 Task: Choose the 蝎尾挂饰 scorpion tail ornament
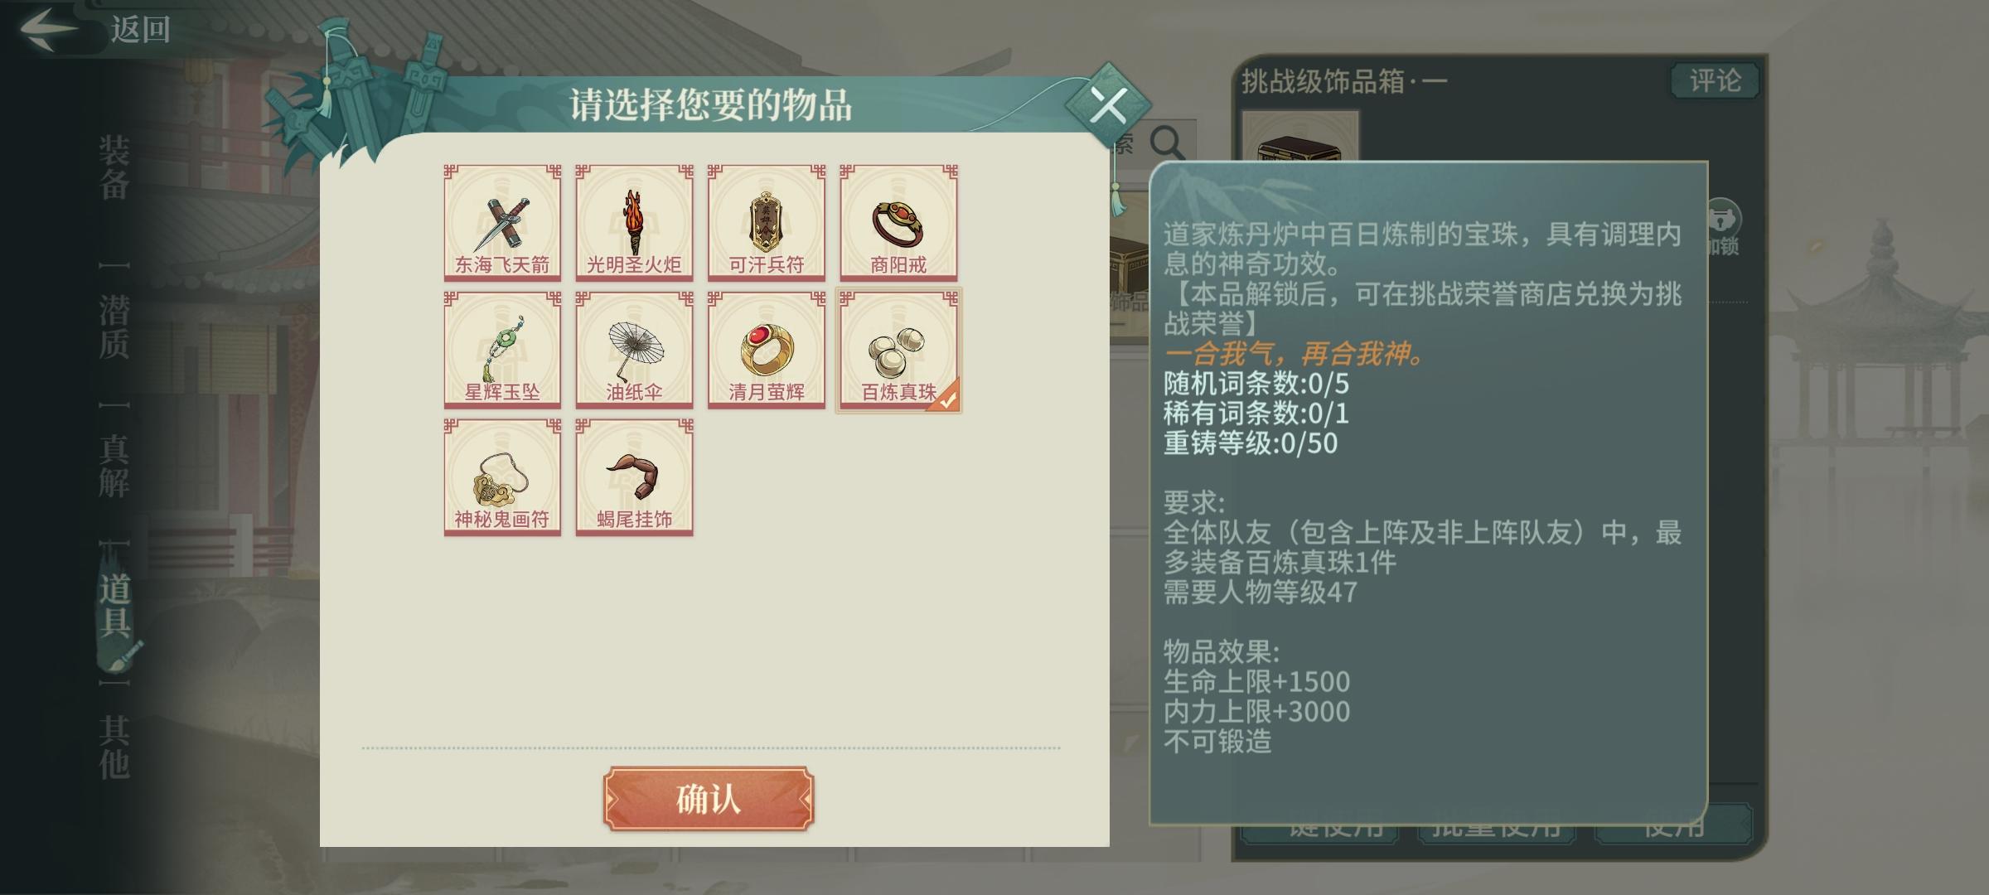click(634, 477)
